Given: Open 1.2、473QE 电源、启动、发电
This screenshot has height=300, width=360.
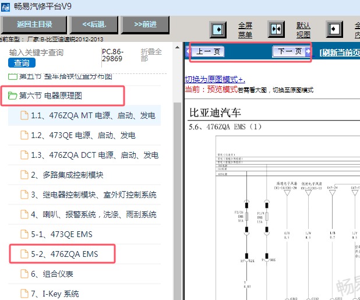Looking at the screenshot, I should pos(83,135).
